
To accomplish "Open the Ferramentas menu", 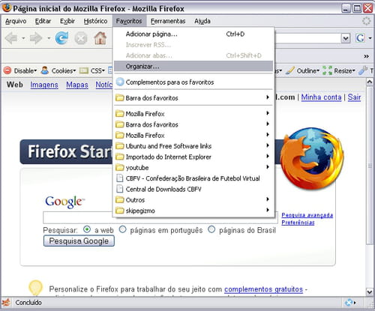I will [x=168, y=21].
